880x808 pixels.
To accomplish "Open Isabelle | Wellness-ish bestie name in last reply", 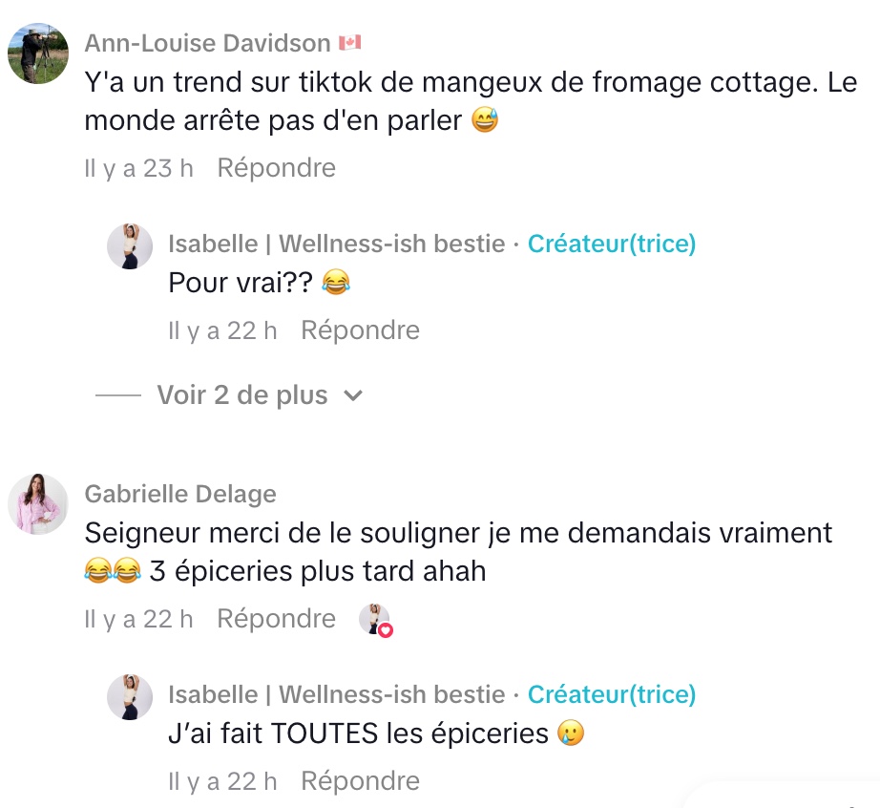I will 337,694.
